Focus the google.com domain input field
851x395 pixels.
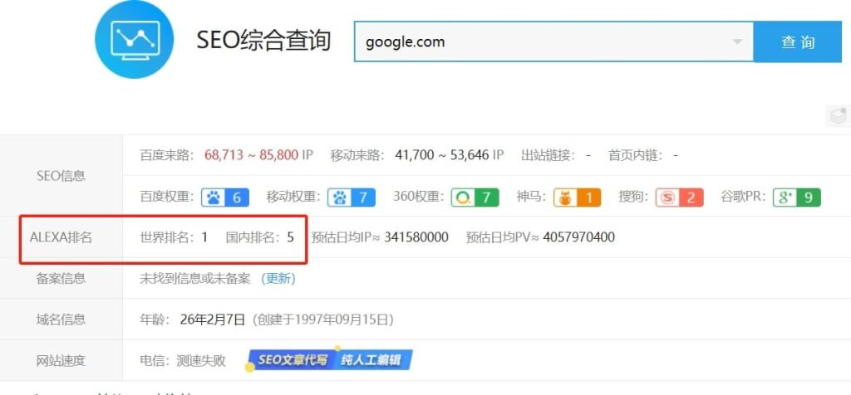pyautogui.click(x=553, y=41)
